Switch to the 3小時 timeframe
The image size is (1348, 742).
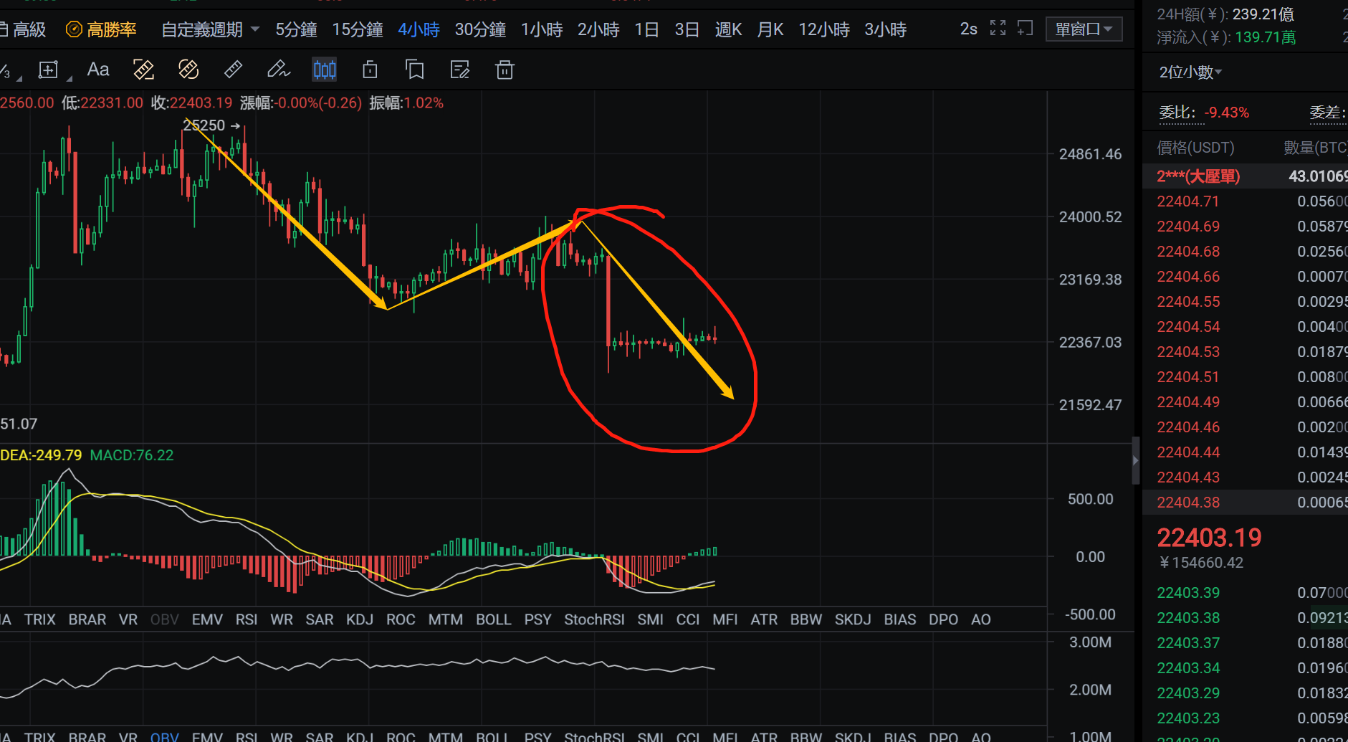(x=885, y=29)
